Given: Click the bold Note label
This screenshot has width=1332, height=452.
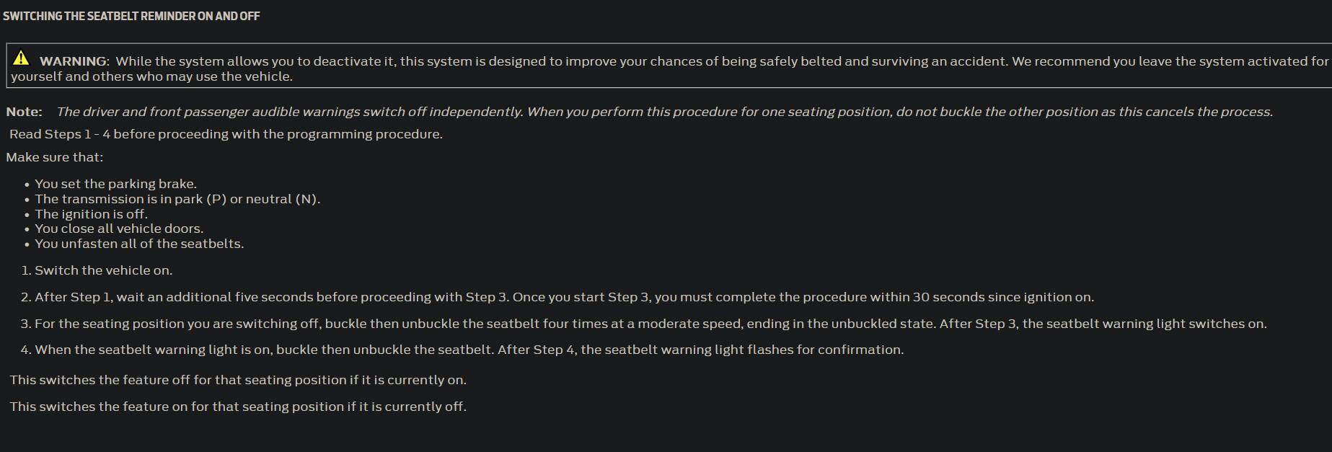Looking at the screenshot, I should 24,112.
